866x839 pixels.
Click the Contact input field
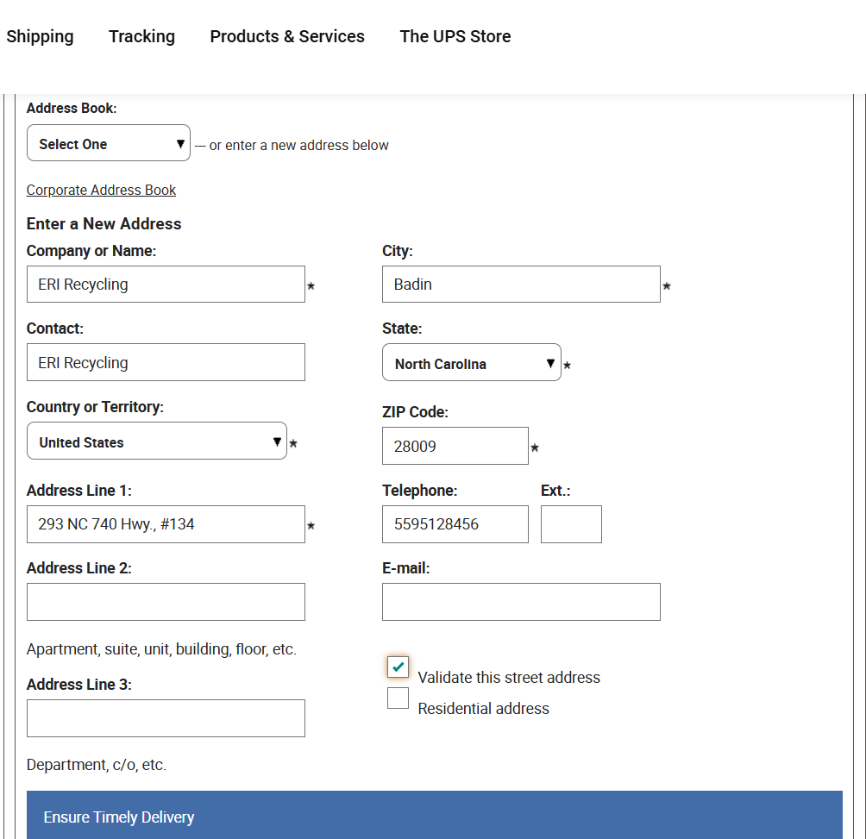tap(166, 362)
